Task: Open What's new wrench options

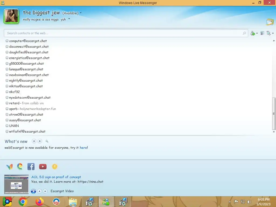Action: click(x=47, y=141)
